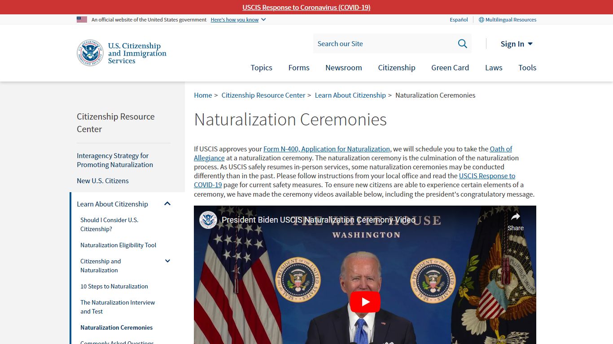The width and height of the screenshot is (613, 344).
Task: Expand the "Here's how you know" chevron
Action: [263, 20]
